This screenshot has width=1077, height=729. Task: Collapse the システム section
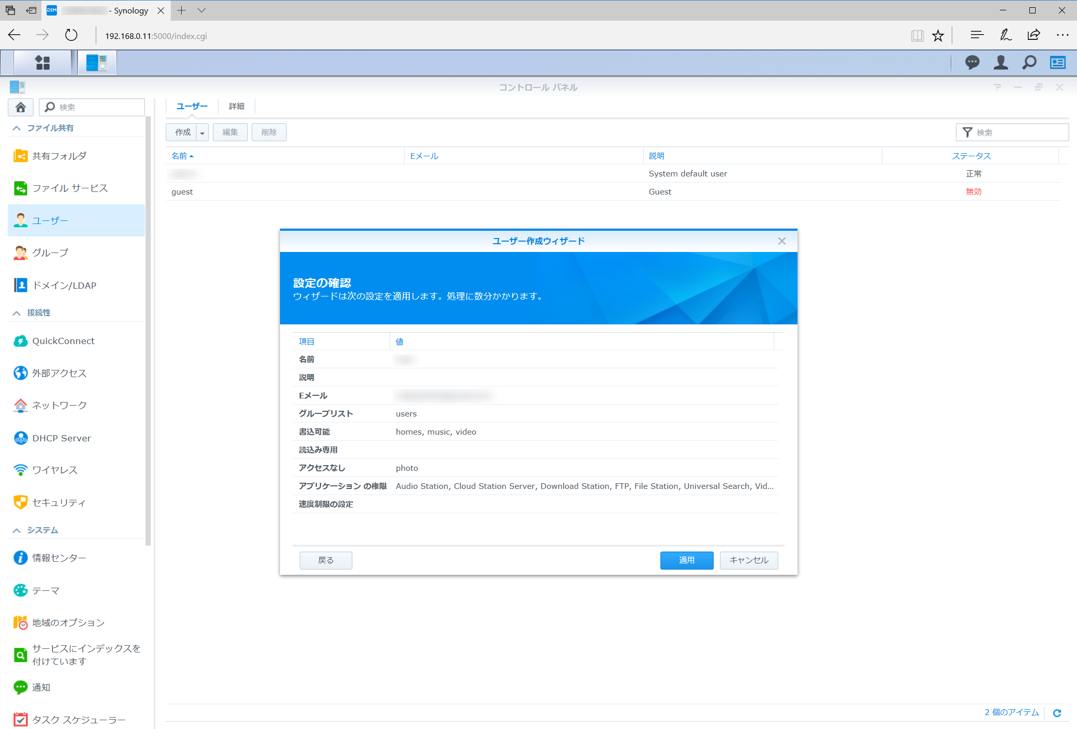(x=17, y=530)
